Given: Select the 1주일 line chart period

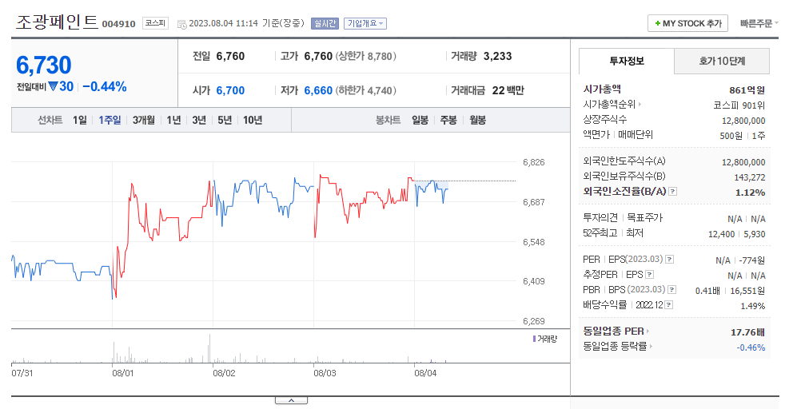Looking at the screenshot, I should click(x=110, y=121).
